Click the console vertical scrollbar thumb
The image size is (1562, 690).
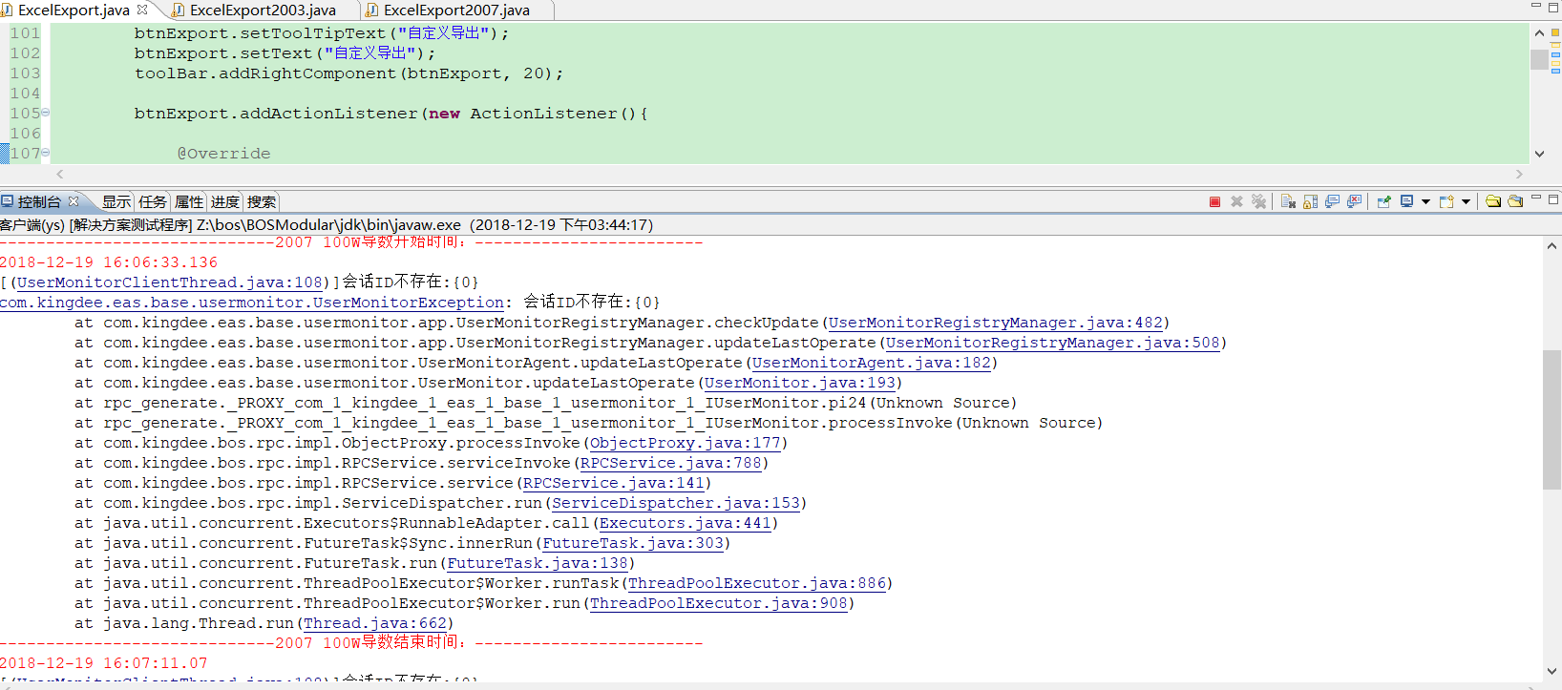click(1551, 420)
